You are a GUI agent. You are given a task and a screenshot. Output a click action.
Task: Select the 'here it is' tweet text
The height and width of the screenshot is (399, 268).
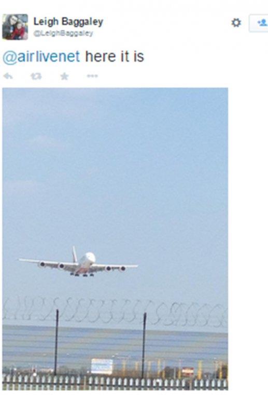pos(115,56)
